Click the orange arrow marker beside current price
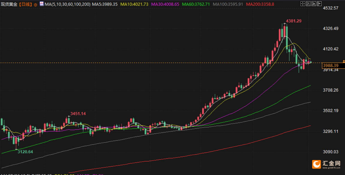The height and width of the screenshot is (175, 345). (x=343, y=62)
